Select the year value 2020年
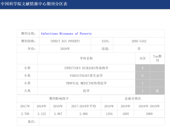This screenshot has height=127, width=170. click(x=65, y=49)
